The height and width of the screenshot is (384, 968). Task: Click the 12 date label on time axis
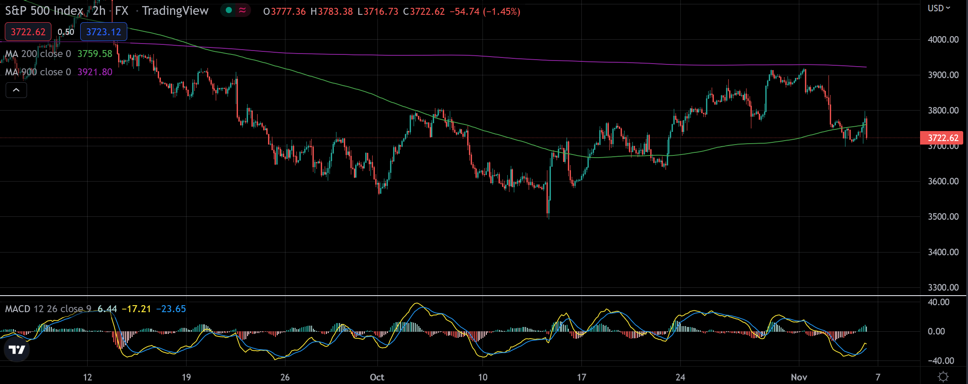tap(88, 377)
